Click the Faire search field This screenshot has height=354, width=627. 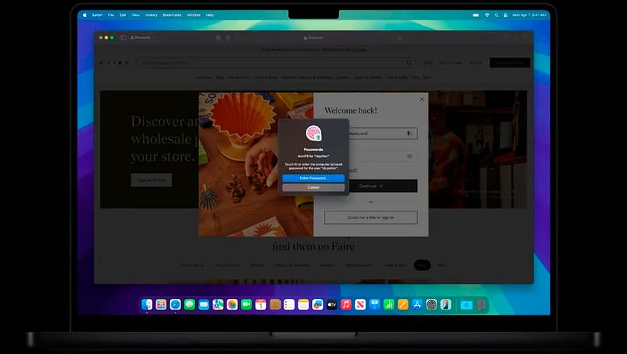[x=274, y=63]
